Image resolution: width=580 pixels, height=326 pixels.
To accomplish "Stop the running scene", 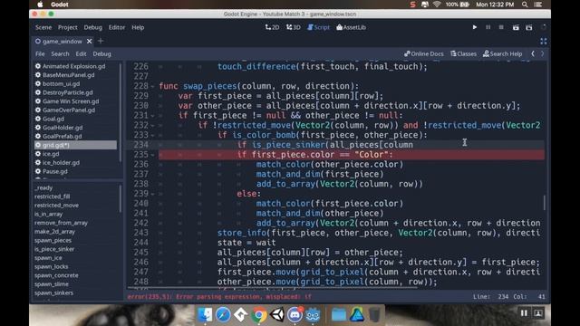I will 501,27.
